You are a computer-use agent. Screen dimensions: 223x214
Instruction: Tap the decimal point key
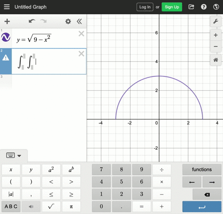point(121,207)
